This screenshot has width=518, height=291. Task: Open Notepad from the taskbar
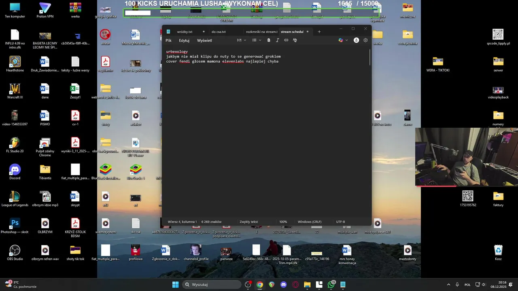[x=343, y=285]
